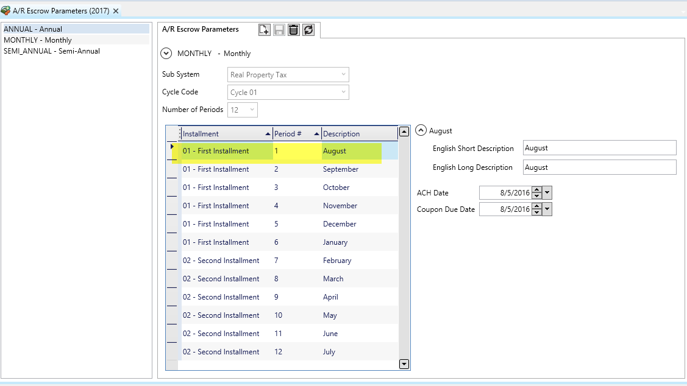Collapse the August details section chevron
The height and width of the screenshot is (386, 687).
point(421,130)
